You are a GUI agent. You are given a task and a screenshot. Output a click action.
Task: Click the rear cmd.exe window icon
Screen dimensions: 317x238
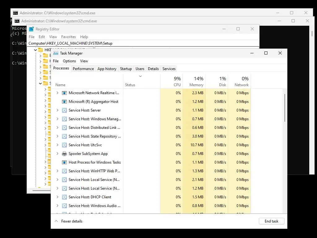(15, 13)
